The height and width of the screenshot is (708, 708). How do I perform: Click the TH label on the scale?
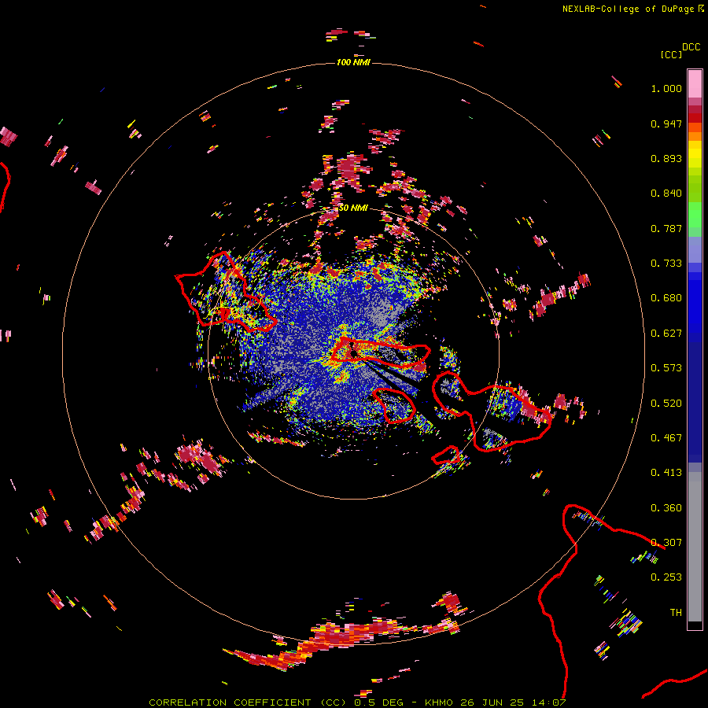(x=676, y=613)
